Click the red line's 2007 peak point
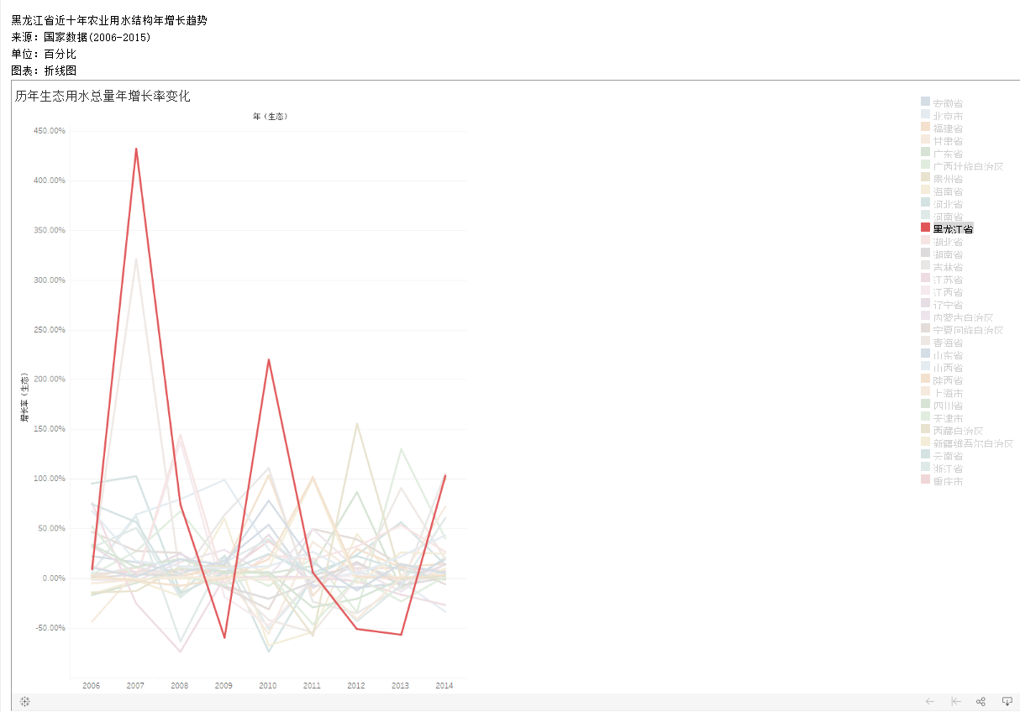 pyautogui.click(x=135, y=149)
